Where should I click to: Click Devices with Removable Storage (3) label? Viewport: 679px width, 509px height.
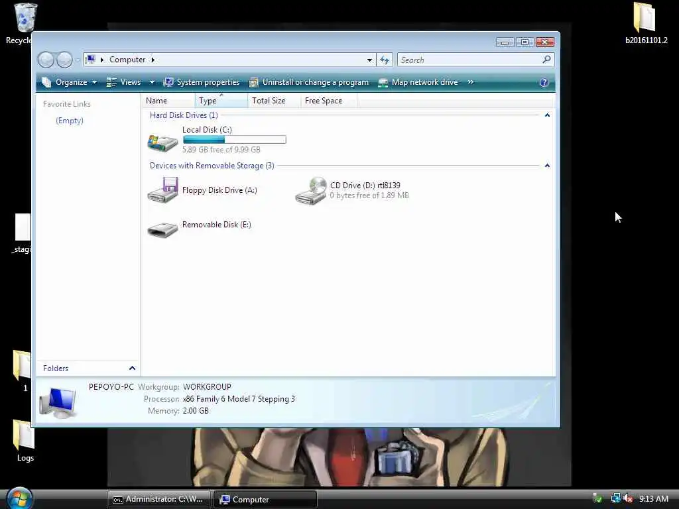(x=212, y=166)
